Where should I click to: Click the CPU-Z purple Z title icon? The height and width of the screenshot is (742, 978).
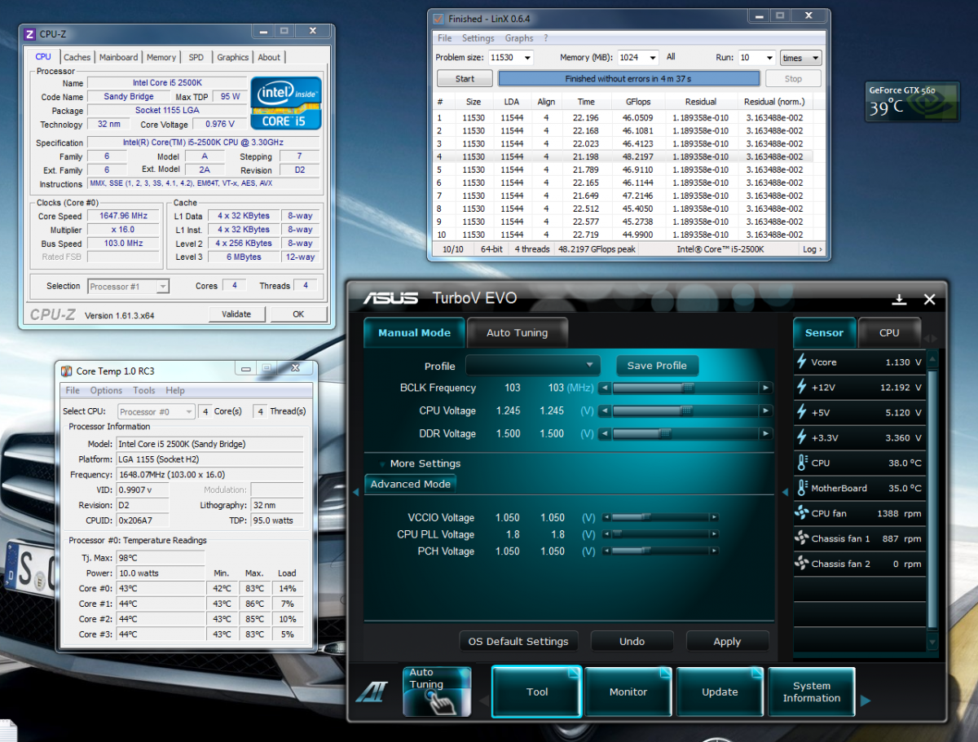click(x=30, y=34)
